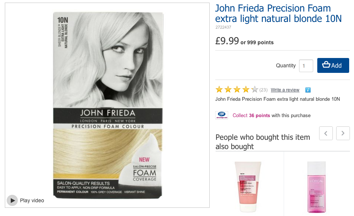Click the next arrow in also bought carousel

point(343,133)
